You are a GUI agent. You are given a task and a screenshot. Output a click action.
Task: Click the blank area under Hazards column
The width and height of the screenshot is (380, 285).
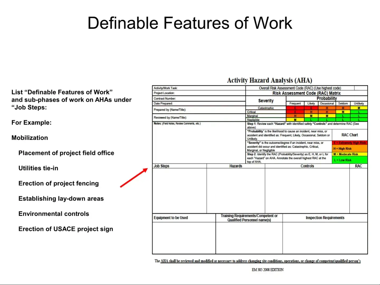(236, 191)
